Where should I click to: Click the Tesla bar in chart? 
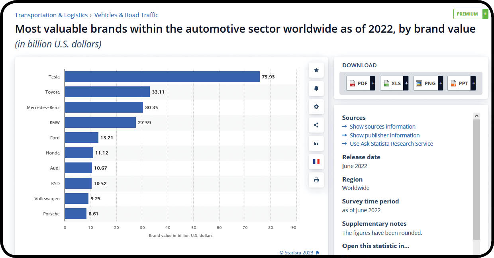(162, 77)
